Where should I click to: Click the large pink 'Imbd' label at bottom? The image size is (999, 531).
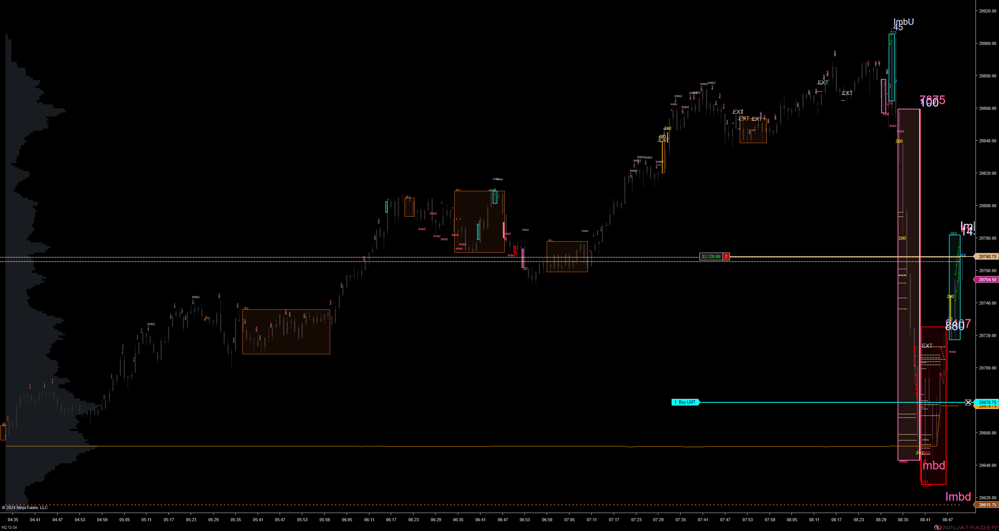point(958,497)
